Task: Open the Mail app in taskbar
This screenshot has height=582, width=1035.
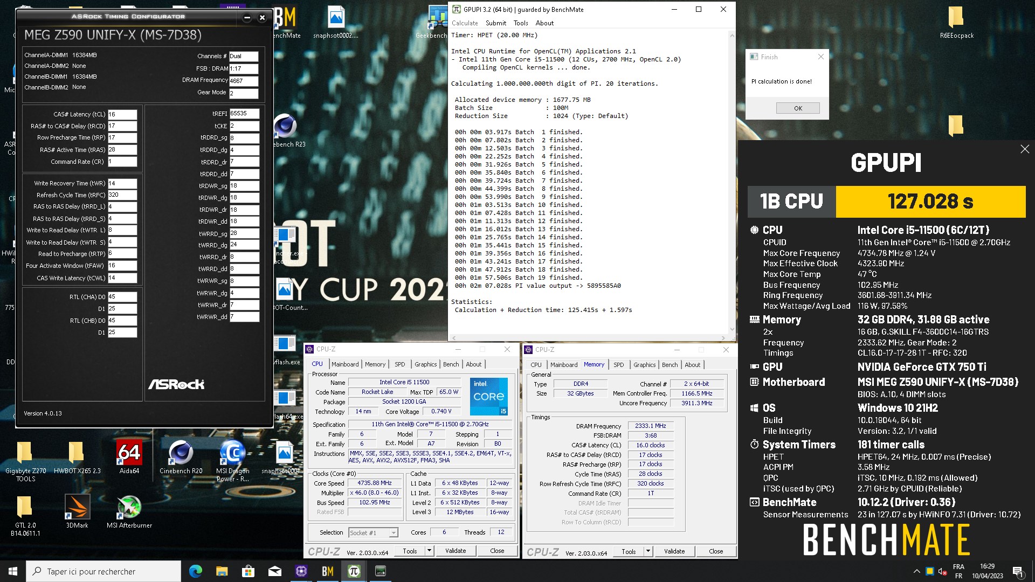Action: [275, 571]
